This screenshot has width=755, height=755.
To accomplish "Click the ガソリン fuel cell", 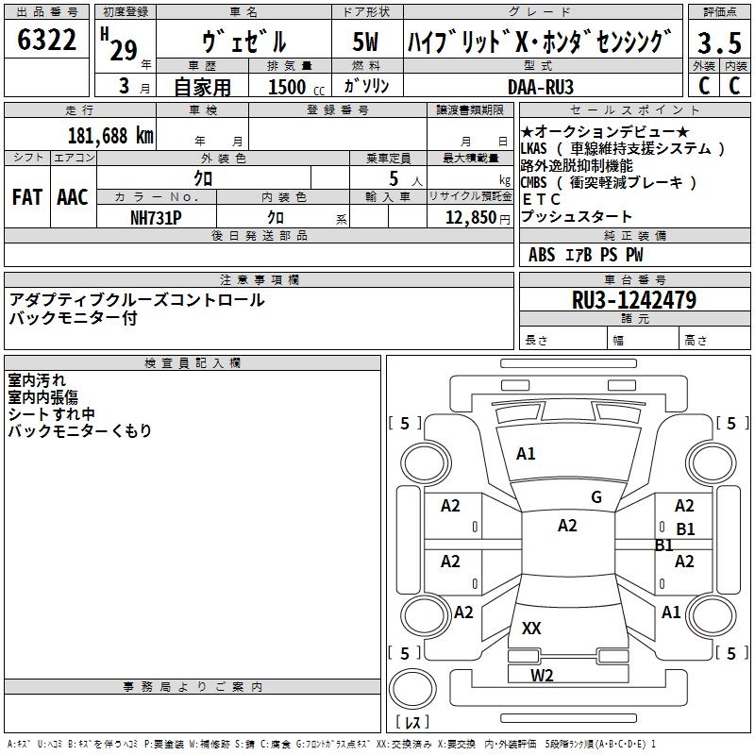I will click(366, 86).
